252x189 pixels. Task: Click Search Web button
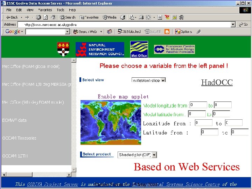85,31
